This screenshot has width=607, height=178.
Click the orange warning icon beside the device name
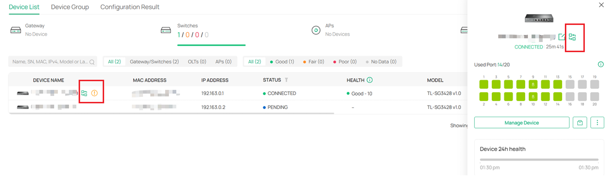tap(94, 93)
